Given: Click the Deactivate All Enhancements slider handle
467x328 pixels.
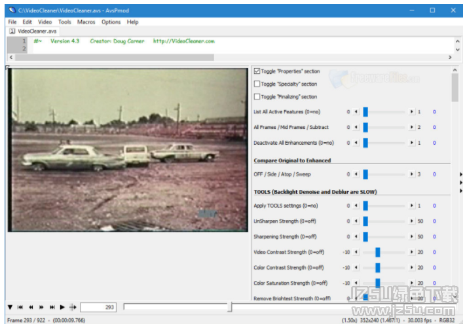Looking at the screenshot, I should pyautogui.click(x=365, y=143).
